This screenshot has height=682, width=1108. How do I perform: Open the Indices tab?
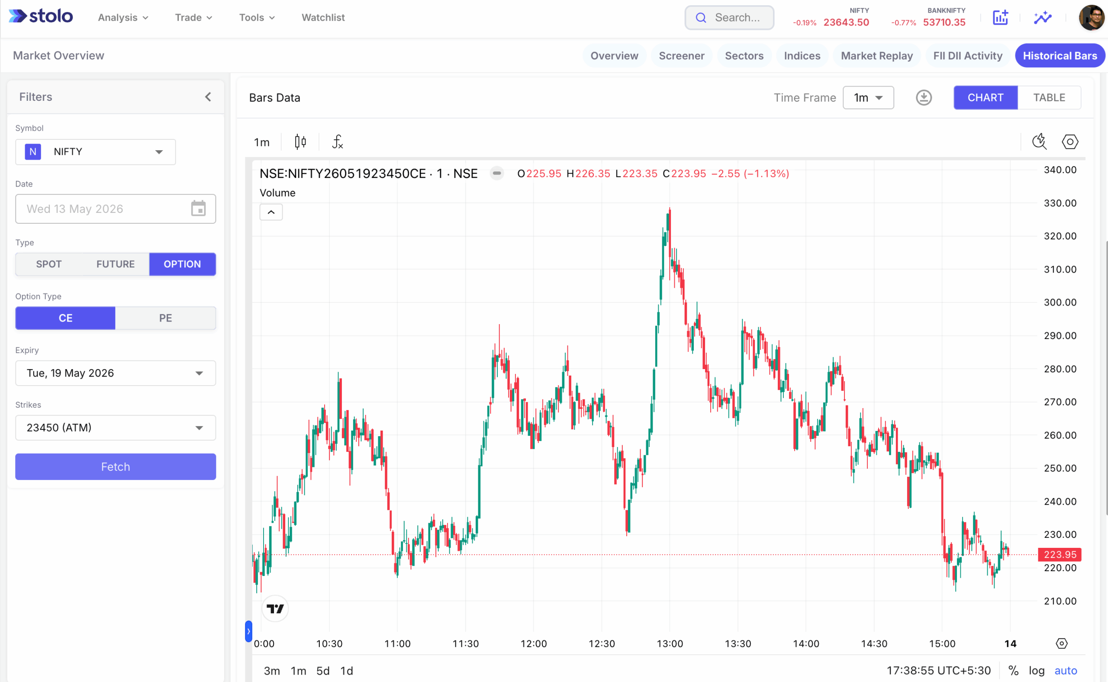(802, 55)
